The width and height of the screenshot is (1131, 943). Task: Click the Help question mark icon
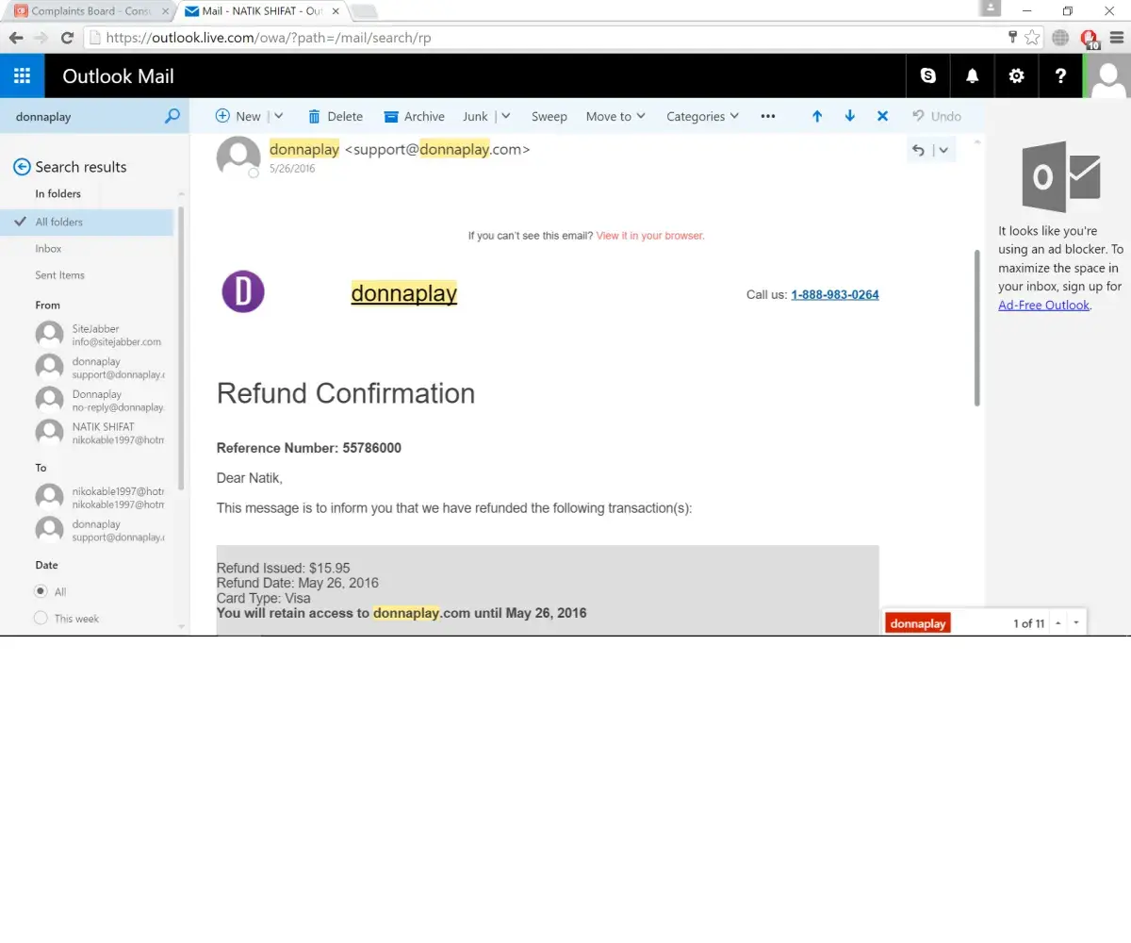[1060, 76]
